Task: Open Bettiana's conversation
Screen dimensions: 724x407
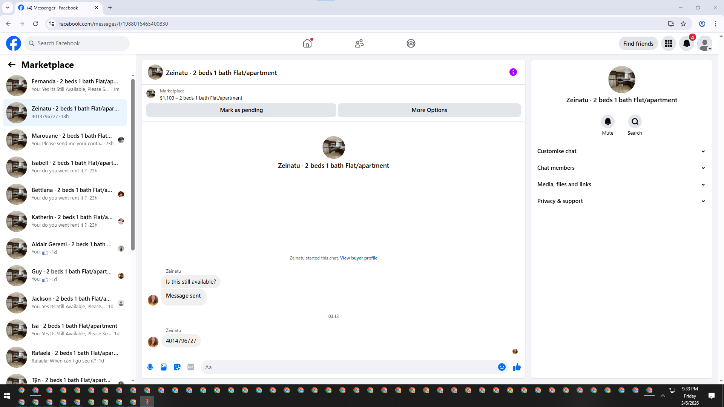Action: click(65, 194)
